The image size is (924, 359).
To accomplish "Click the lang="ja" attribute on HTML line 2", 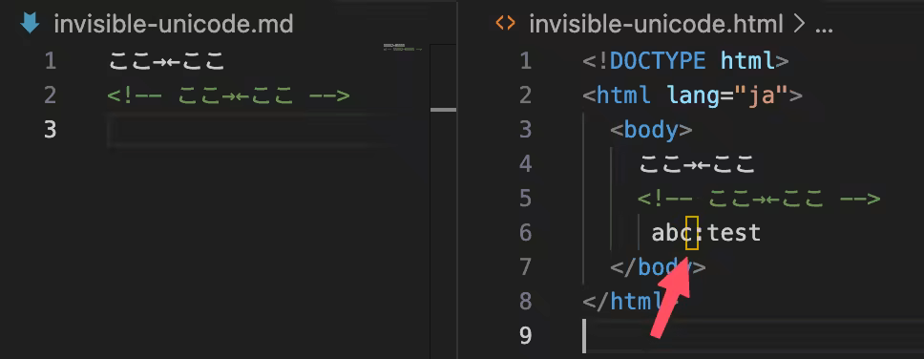I will (x=727, y=95).
